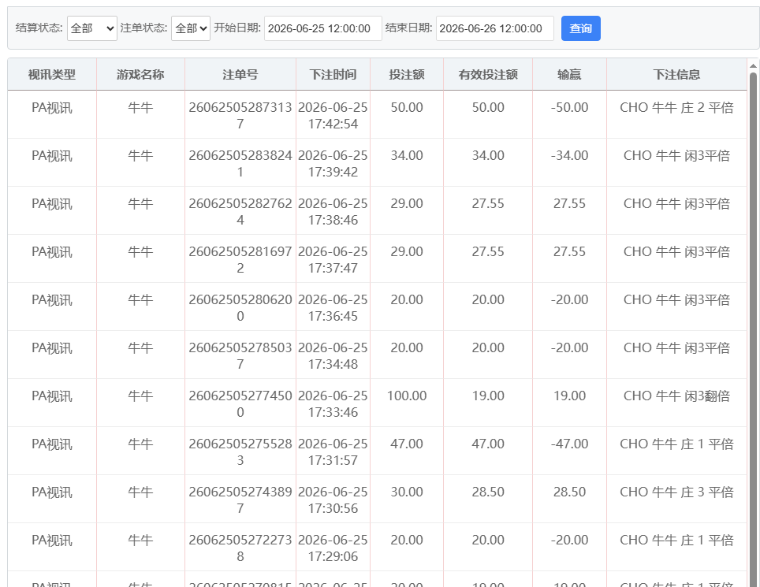Screen dimensions: 760x587
Task: Click bet time 2026-06-25 17:33:46
Action: (333, 403)
